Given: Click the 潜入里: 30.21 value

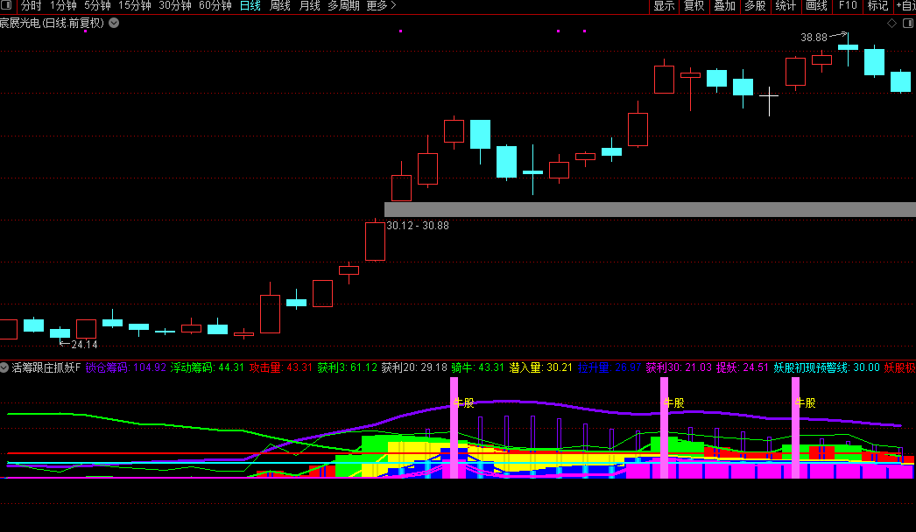Looking at the screenshot, I should pyautogui.click(x=540, y=367).
